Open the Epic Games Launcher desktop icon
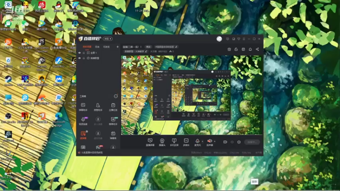 [42, 46]
